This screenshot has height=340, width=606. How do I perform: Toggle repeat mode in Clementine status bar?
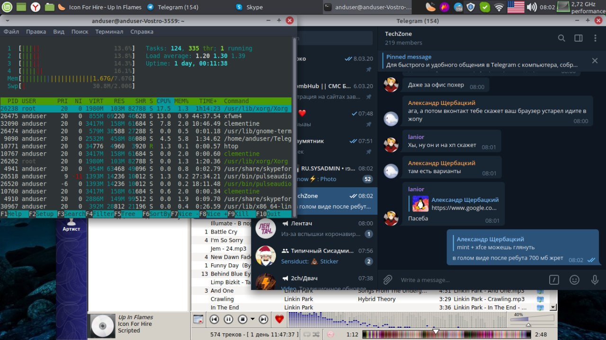coord(307,334)
